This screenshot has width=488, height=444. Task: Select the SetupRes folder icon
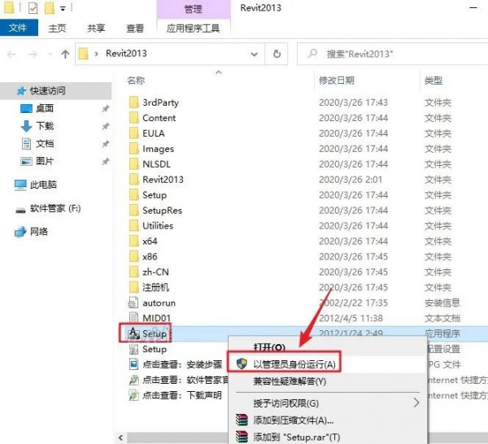(x=134, y=210)
